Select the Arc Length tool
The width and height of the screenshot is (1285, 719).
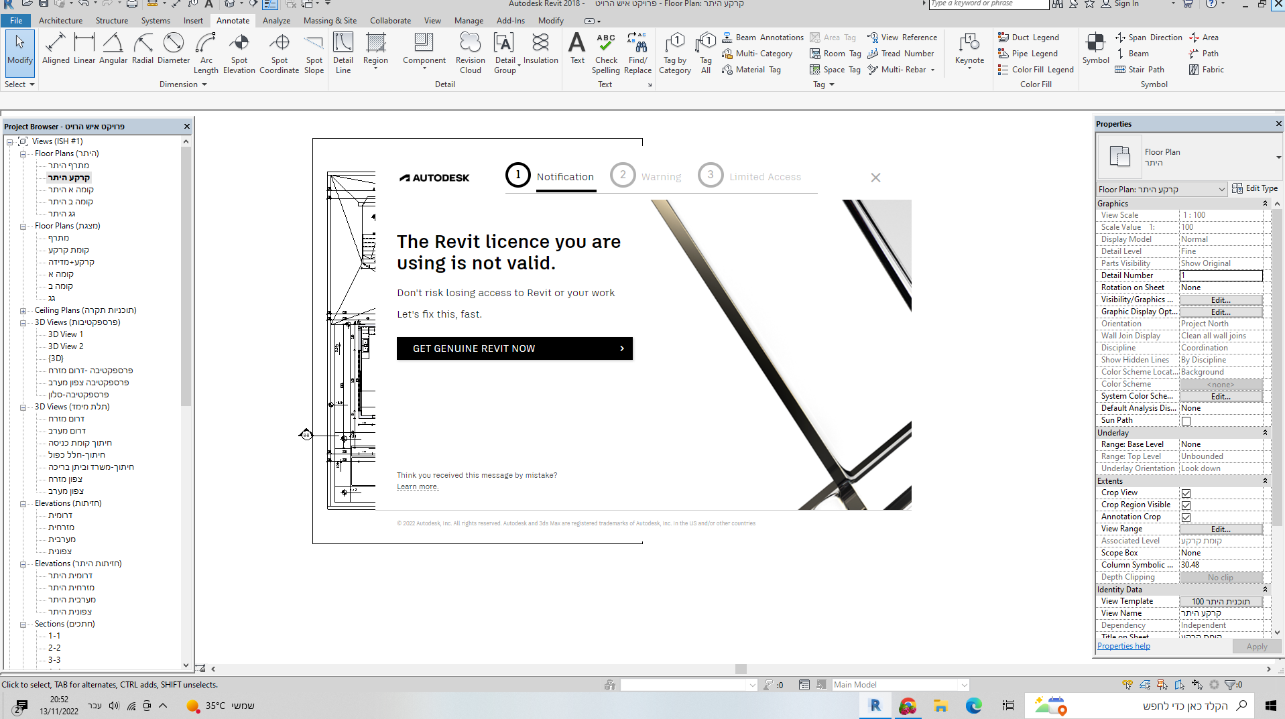pos(206,54)
